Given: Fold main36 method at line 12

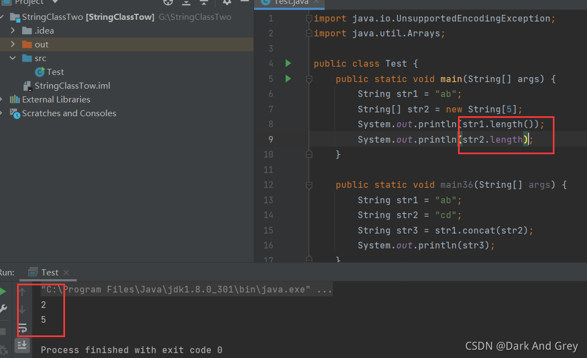Looking at the screenshot, I should 309,185.
